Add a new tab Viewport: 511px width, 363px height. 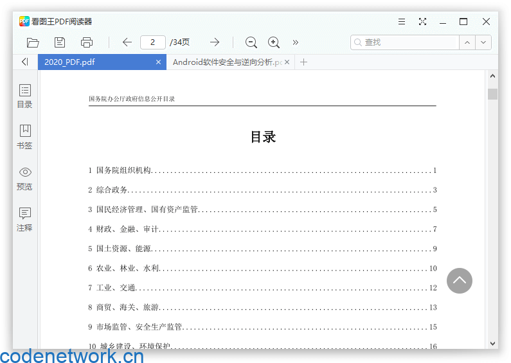coord(303,62)
